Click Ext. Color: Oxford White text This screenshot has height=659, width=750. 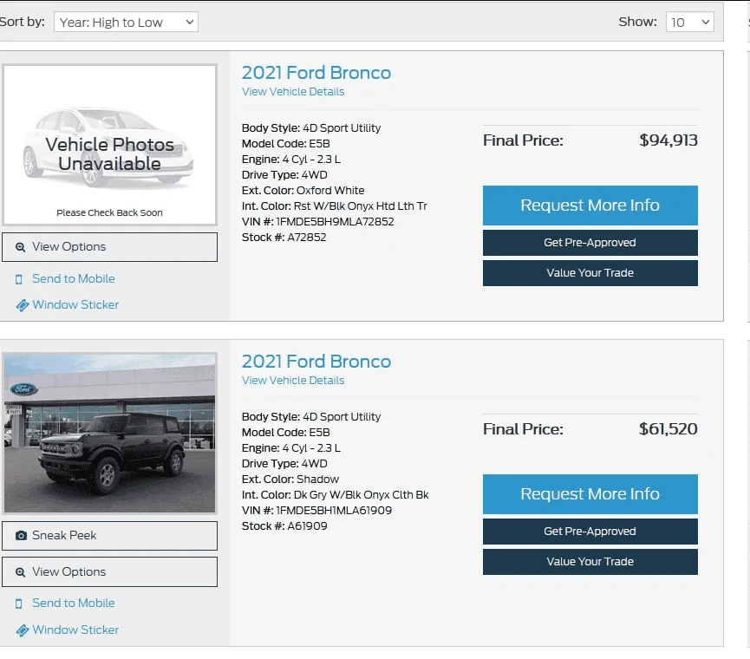pos(303,191)
